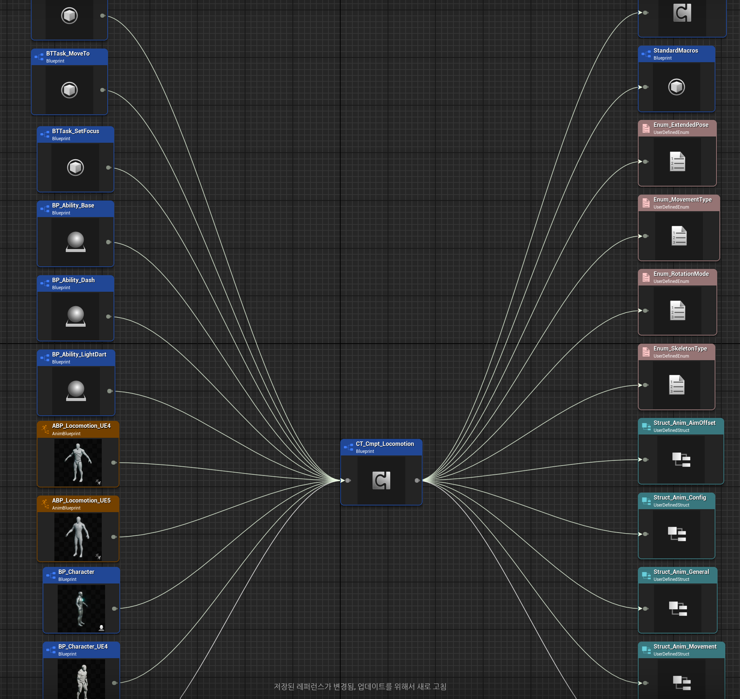Screen dimensions: 740x699
Task: Select the Struct_Anim_Config node title
Action: (x=680, y=498)
